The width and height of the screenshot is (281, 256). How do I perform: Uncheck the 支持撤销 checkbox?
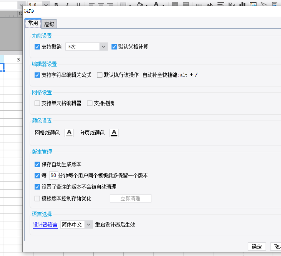click(37, 47)
